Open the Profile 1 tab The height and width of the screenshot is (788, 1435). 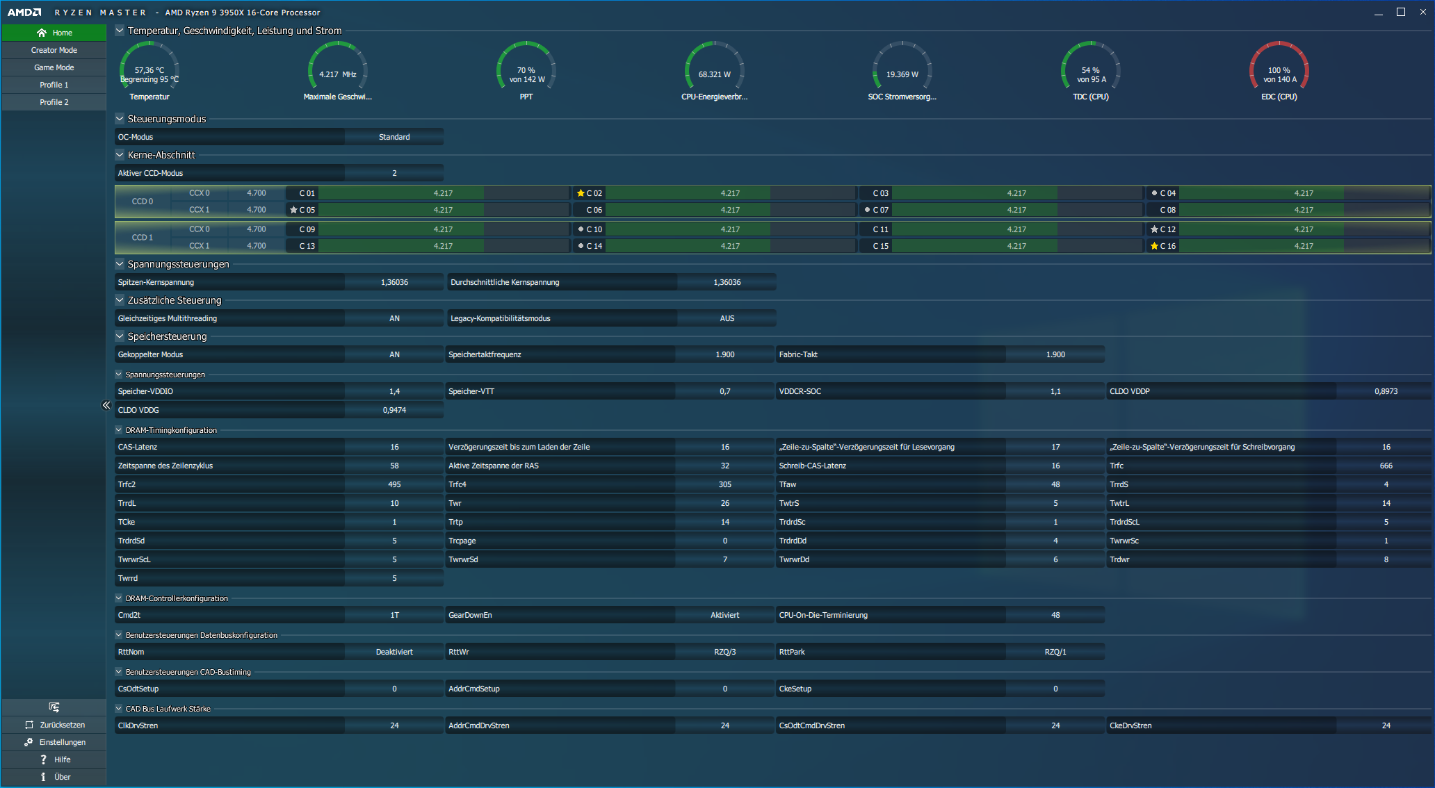pos(54,85)
